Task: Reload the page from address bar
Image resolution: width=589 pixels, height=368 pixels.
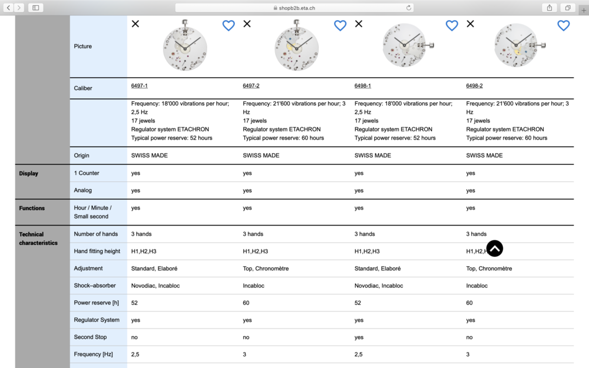Action: pos(408,8)
